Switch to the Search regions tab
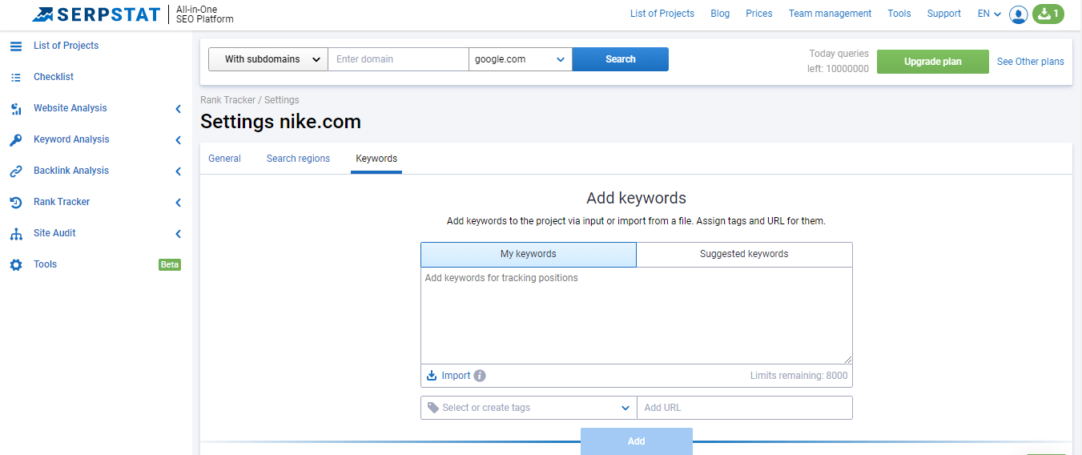 coord(298,159)
